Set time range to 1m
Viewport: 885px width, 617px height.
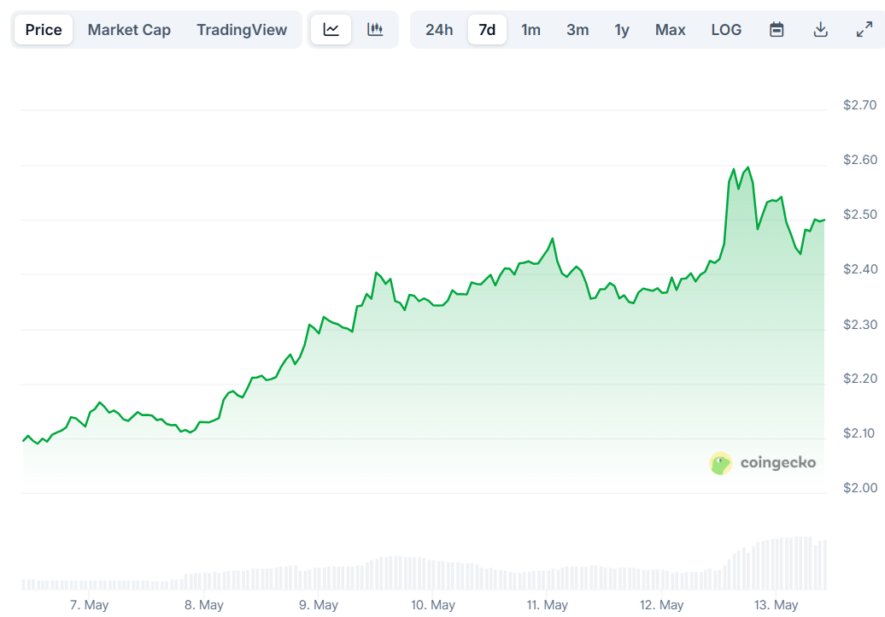pyautogui.click(x=530, y=29)
